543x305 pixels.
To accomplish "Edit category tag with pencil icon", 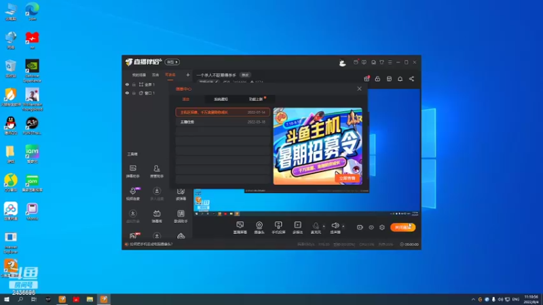I will point(208,82).
